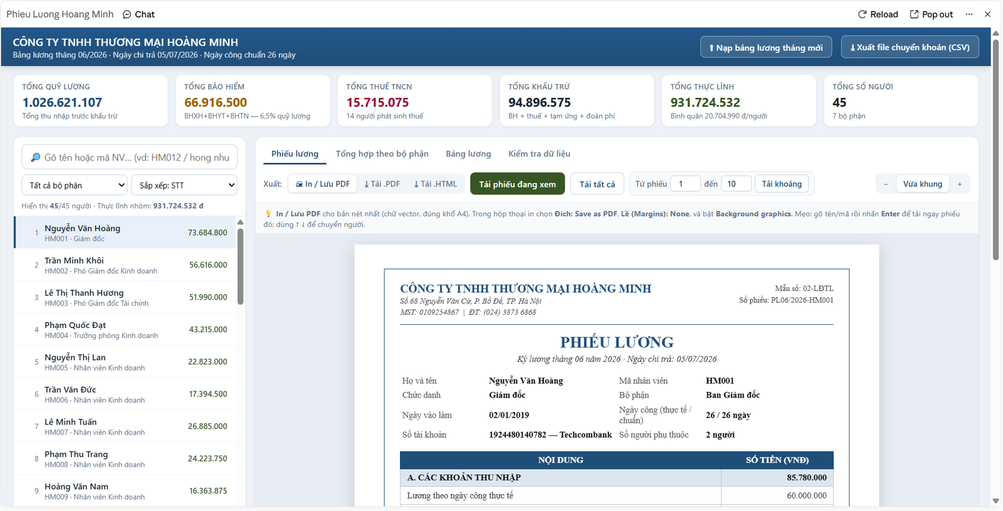Screen dimensions: 1003x511
Task: Select employee Lê Minh Tuấn
Action: point(125,426)
